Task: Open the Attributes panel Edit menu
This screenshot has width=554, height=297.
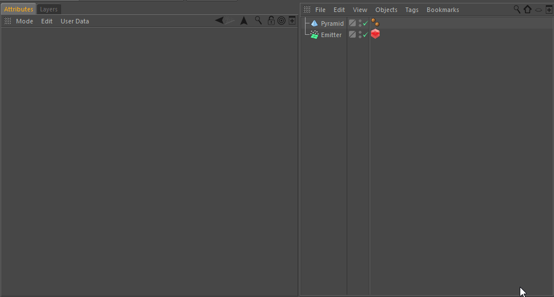Action: click(47, 21)
